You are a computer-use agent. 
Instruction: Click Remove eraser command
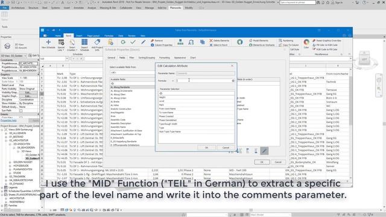pyautogui.click(x=157, y=40)
